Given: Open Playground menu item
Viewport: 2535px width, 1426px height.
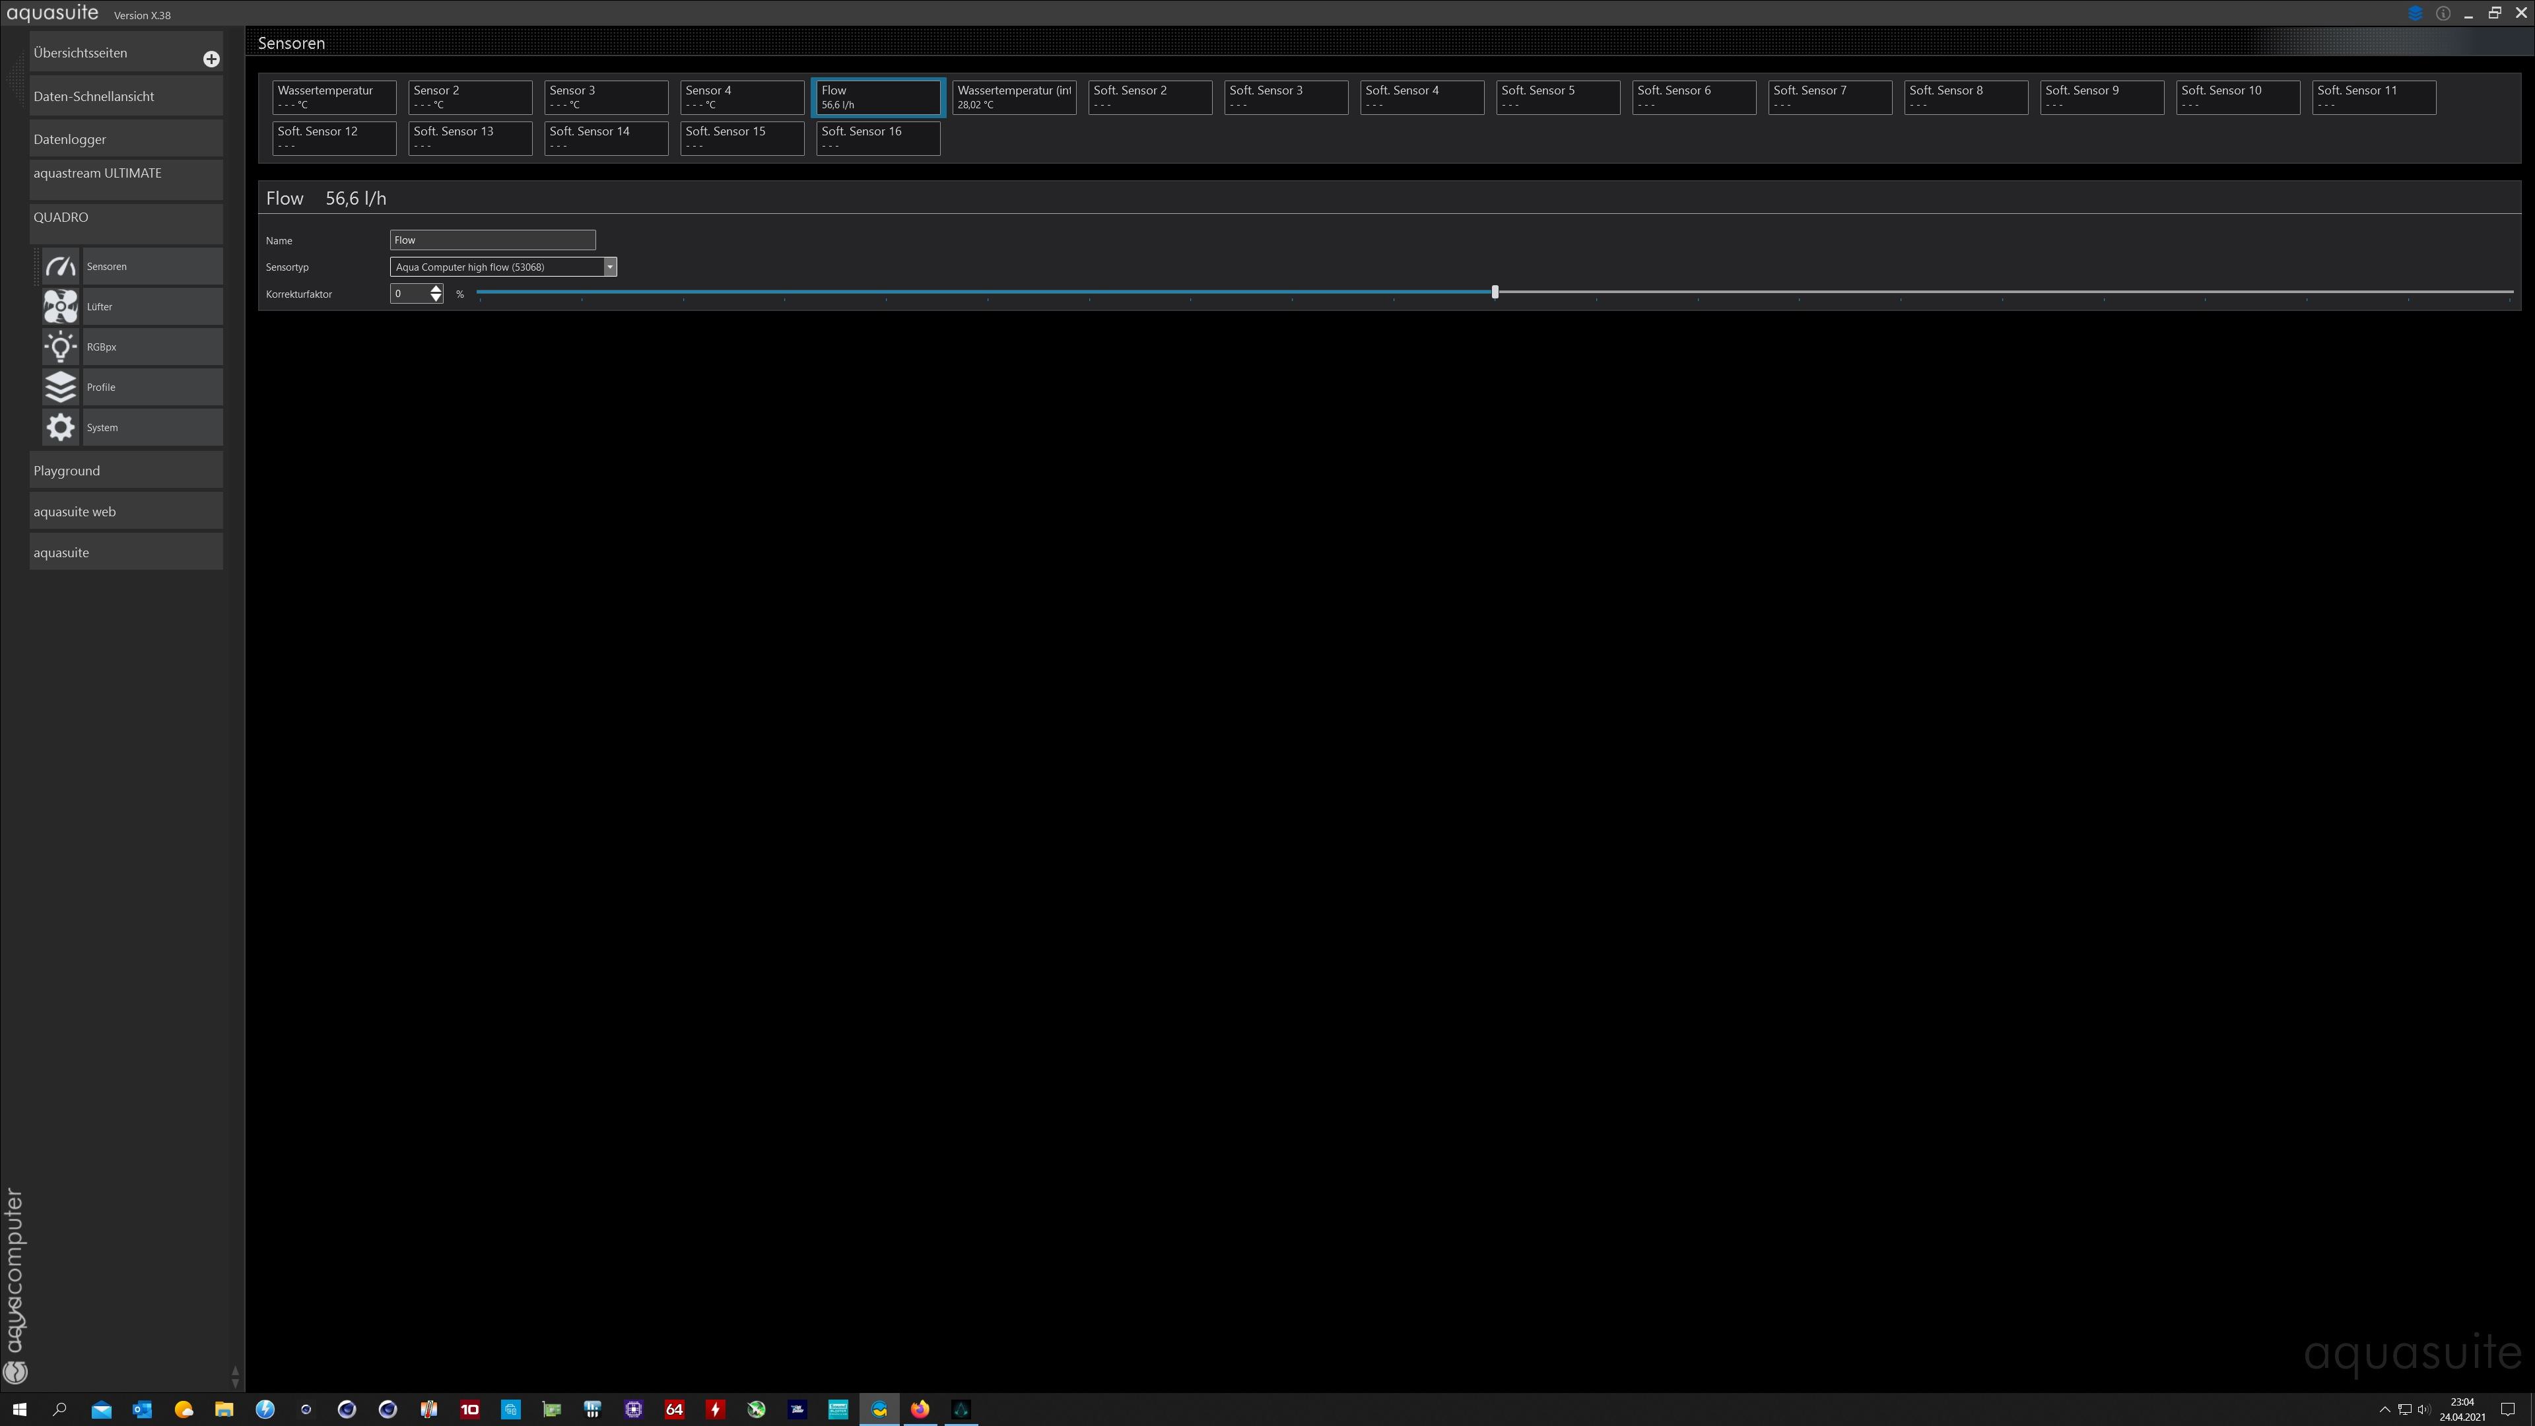Looking at the screenshot, I should [126, 471].
